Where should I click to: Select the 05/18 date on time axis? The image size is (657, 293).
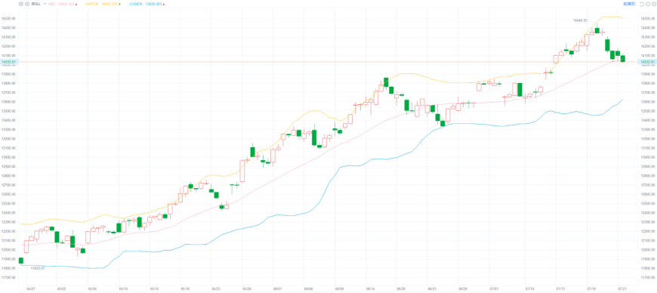pos(185,288)
